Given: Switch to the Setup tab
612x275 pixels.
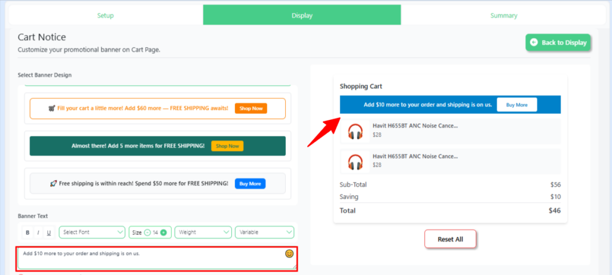Looking at the screenshot, I should coord(105,16).
